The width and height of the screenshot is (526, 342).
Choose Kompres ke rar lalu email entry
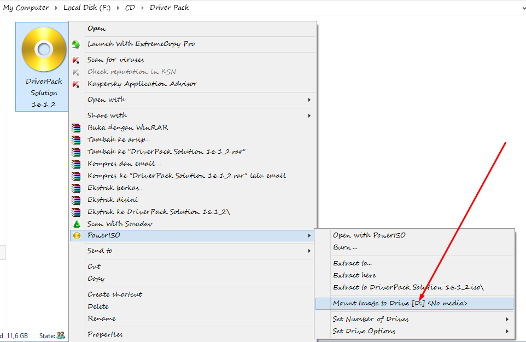[193, 176]
